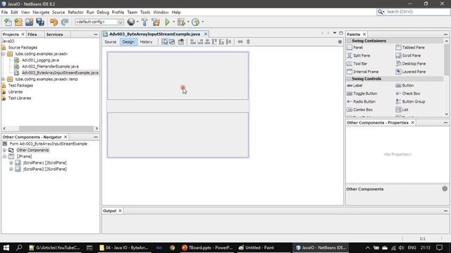Open the Profile Project dropdown arrow
This screenshot has height=253, width=451.
pyautogui.click(x=202, y=22)
